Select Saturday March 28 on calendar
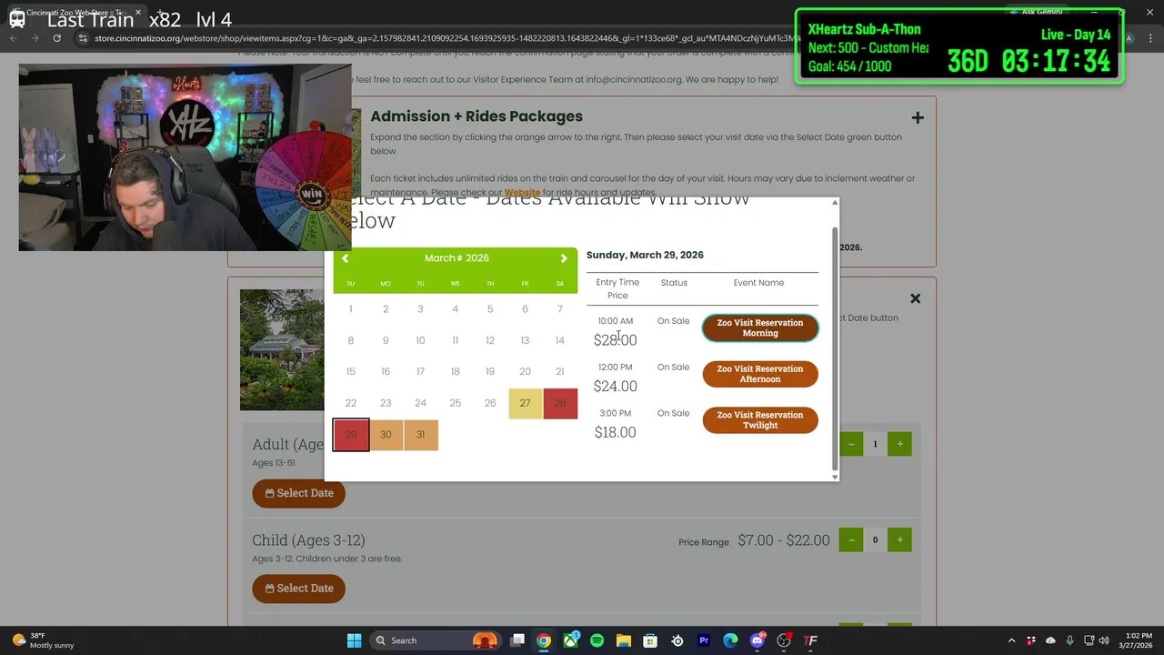 (x=560, y=403)
